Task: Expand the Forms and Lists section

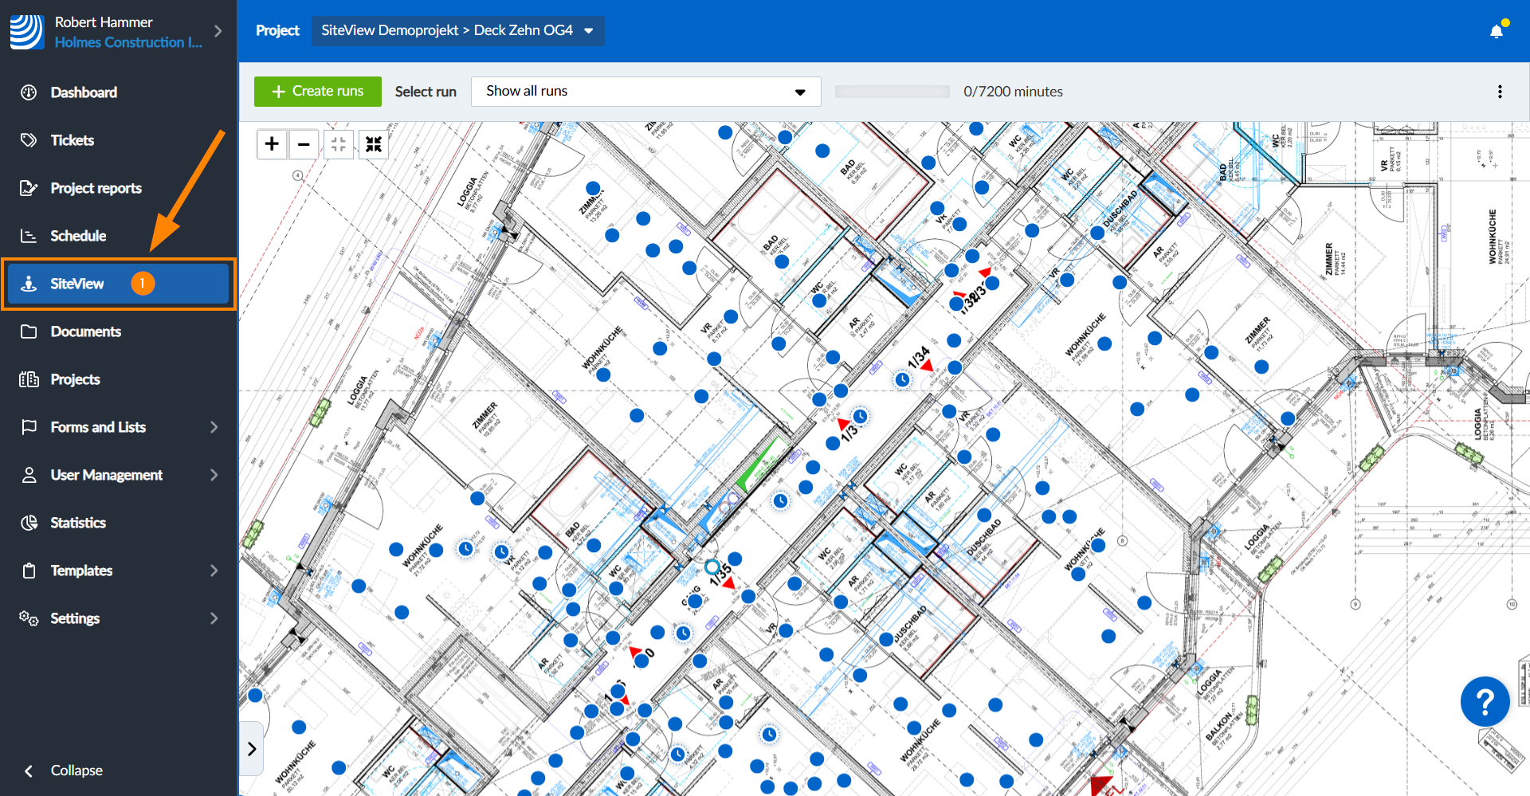Action: 214,427
